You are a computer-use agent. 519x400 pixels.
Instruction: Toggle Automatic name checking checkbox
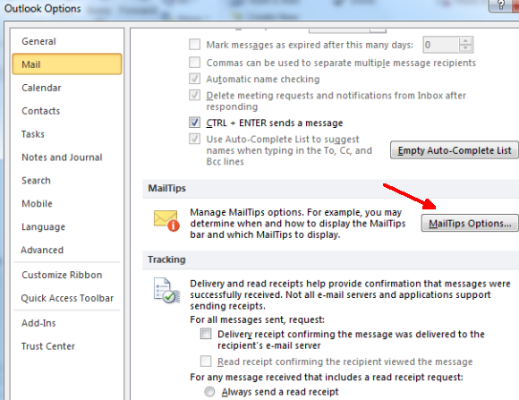195,79
